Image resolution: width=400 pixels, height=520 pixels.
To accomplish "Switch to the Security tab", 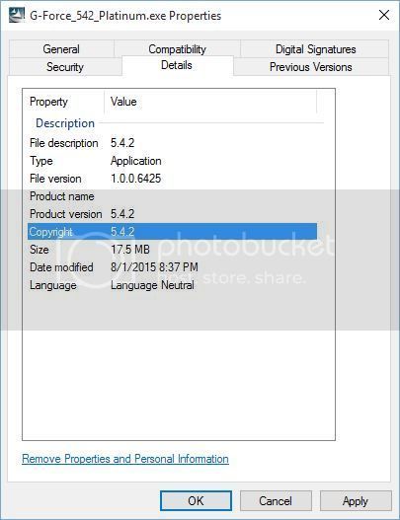I will [65, 67].
